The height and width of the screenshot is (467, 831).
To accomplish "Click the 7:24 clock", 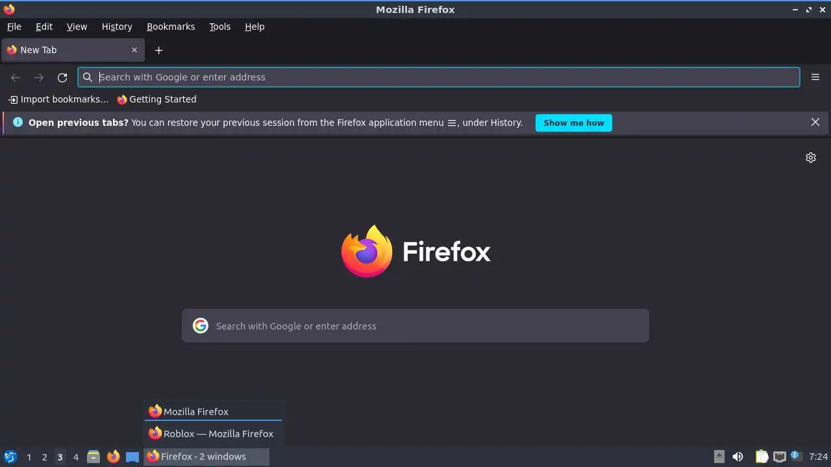I will coord(819,457).
